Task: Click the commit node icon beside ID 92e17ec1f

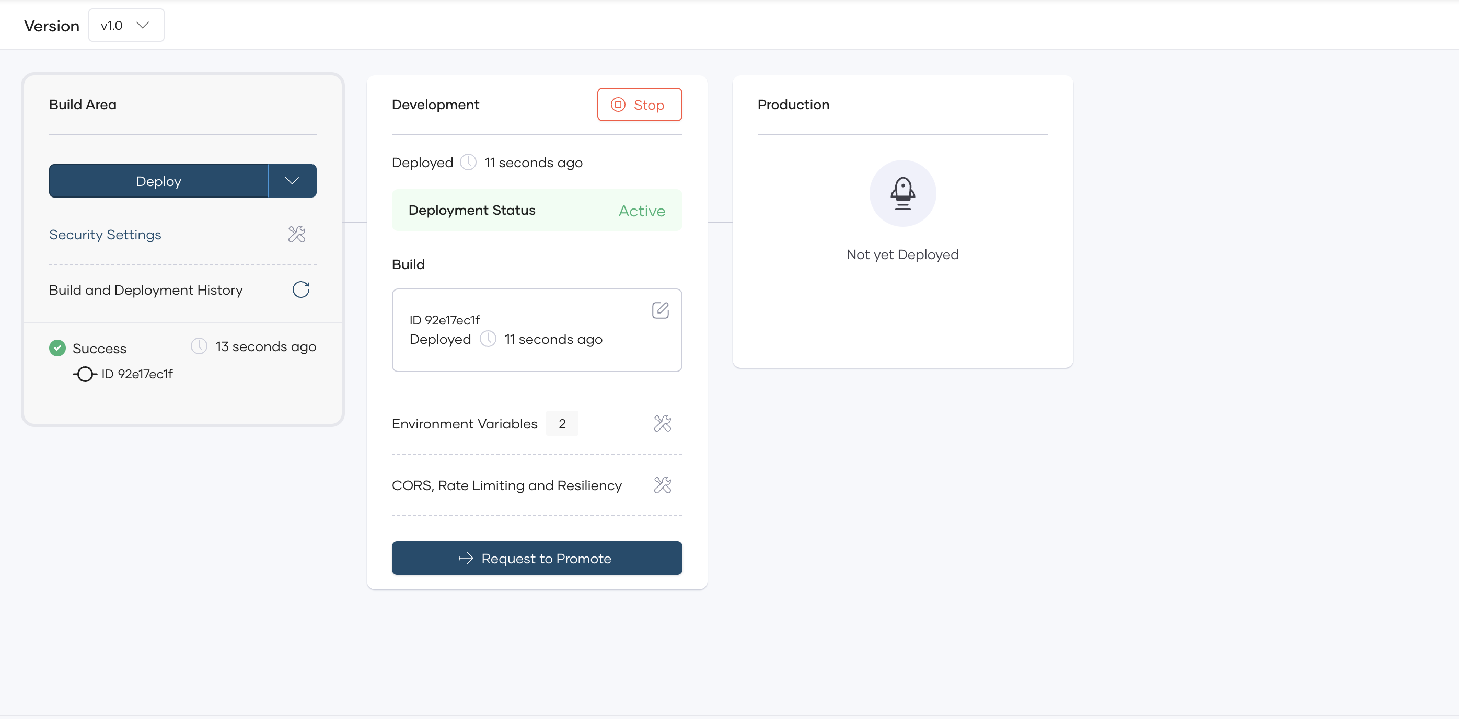Action: tap(85, 374)
